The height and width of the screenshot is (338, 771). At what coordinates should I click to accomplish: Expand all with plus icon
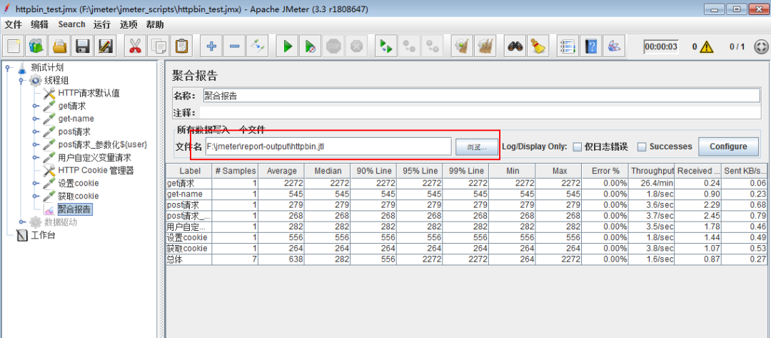click(211, 46)
